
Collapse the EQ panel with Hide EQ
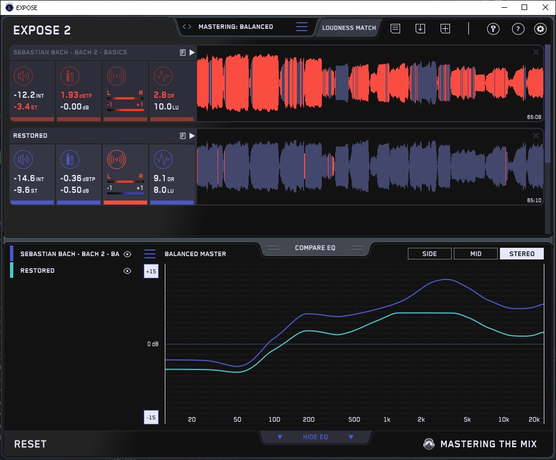click(315, 437)
